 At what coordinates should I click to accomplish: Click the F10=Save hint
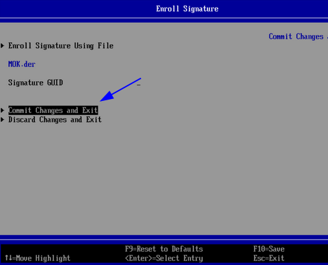coord(269,249)
